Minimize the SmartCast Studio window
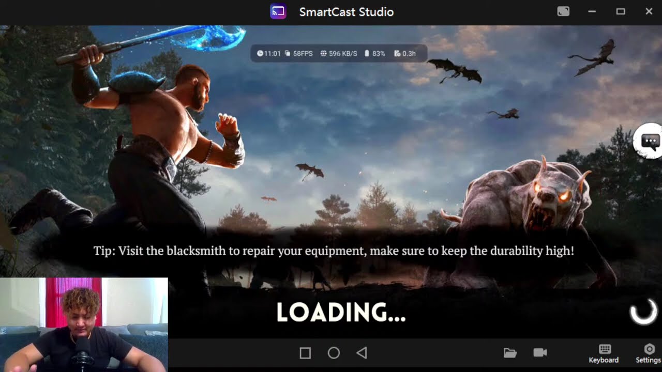The height and width of the screenshot is (372, 662). click(x=592, y=11)
